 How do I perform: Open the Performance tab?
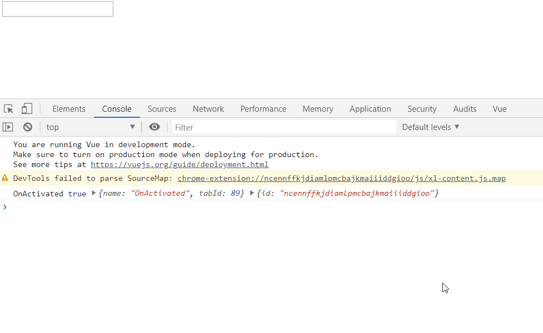pos(263,109)
